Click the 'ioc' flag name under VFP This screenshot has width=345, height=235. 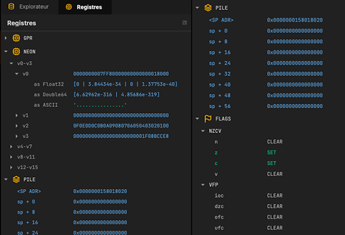pos(219,195)
